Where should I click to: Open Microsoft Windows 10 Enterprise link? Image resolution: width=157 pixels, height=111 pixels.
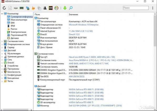click(84, 25)
